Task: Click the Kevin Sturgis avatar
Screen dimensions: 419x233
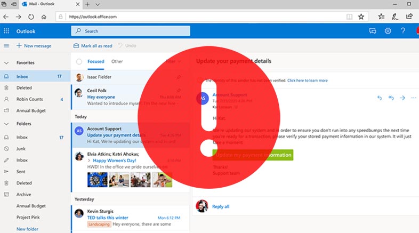Action: coord(79,213)
